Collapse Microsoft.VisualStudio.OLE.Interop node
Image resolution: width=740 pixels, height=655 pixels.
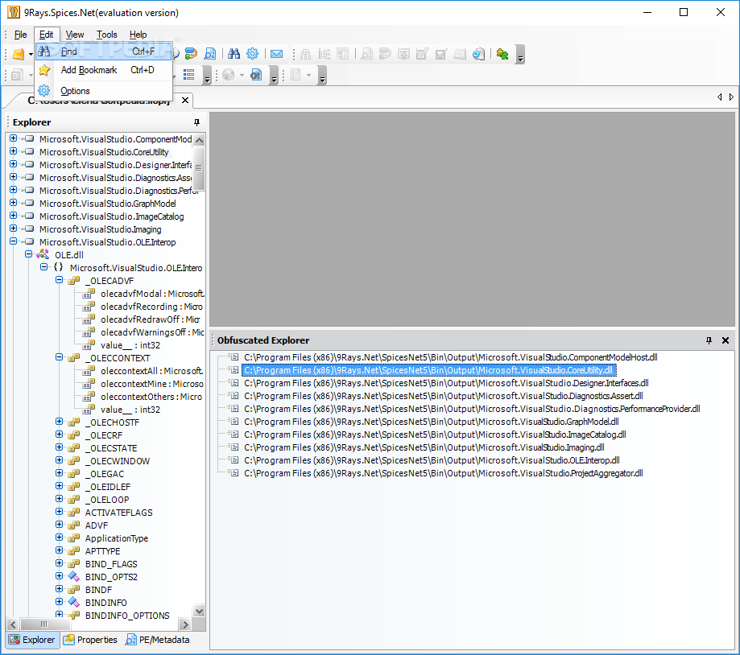pyautogui.click(x=13, y=241)
